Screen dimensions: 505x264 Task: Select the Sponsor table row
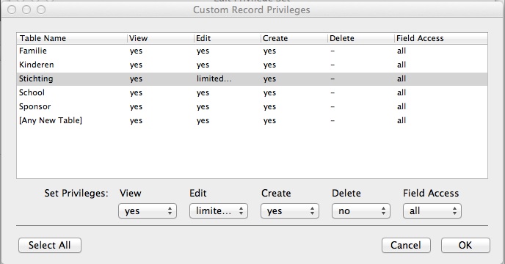pos(252,106)
